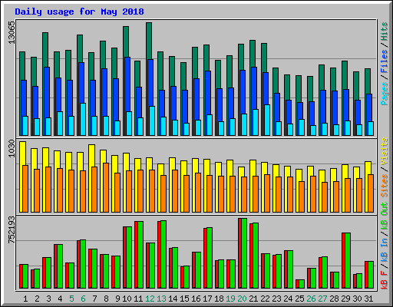
Task: Click the Files legend label
Action: (384, 61)
